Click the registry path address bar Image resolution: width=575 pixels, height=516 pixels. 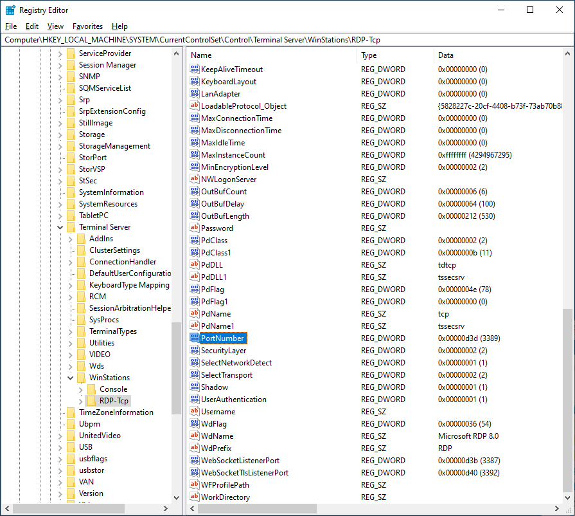[x=287, y=40]
